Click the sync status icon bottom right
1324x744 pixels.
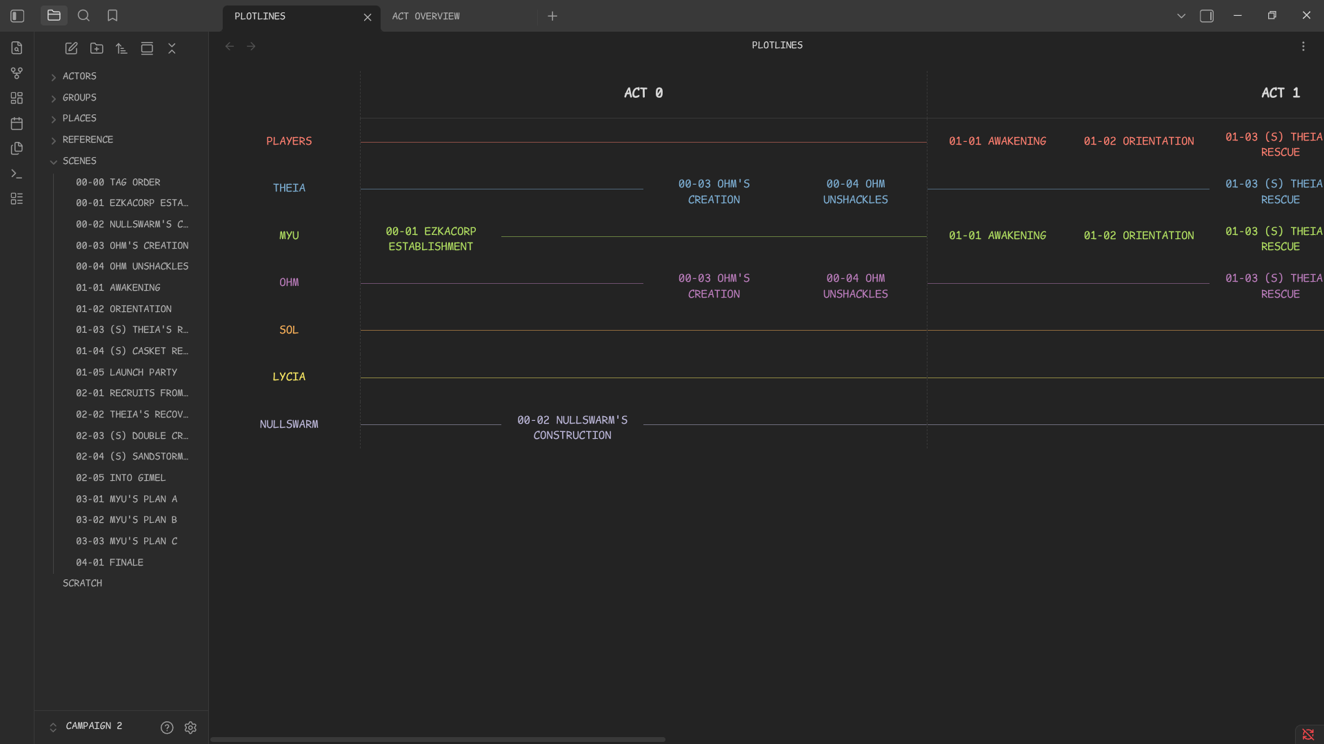(1308, 734)
